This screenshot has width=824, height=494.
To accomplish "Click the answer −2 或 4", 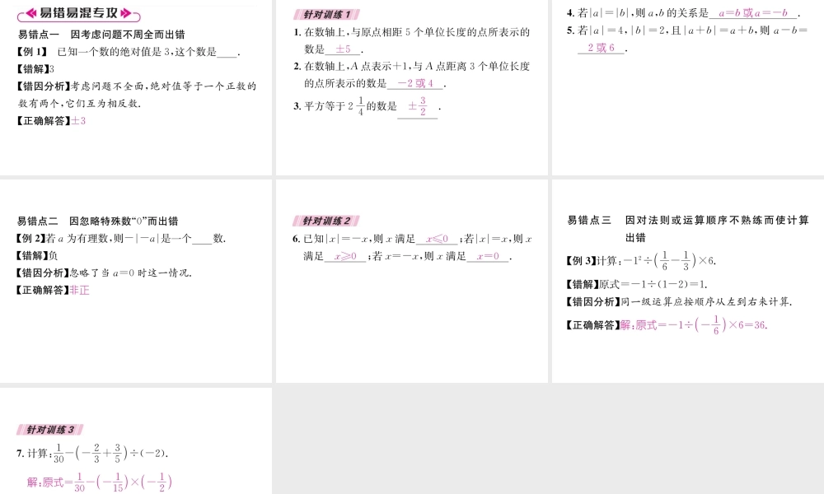I will tap(415, 83).
